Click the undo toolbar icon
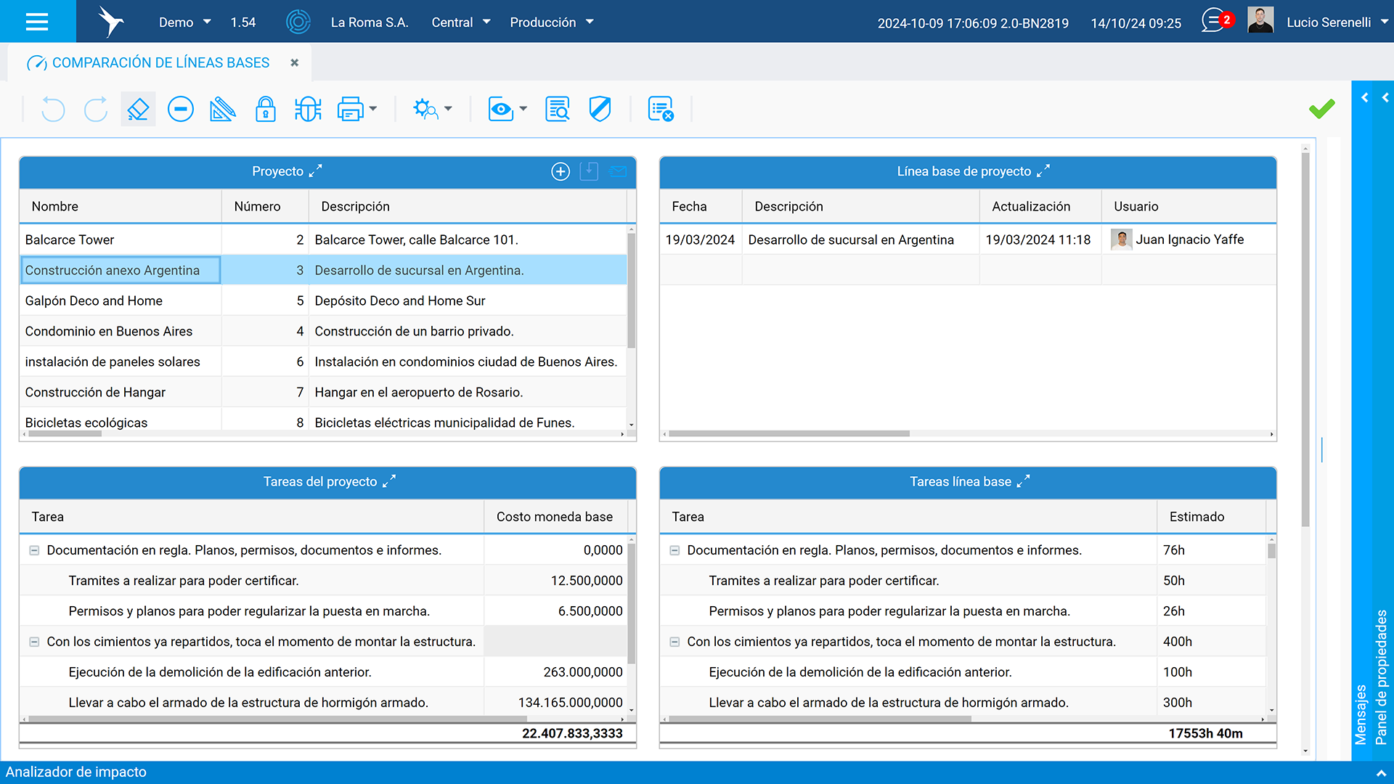Screen dimensions: 1394x784 point(53,110)
